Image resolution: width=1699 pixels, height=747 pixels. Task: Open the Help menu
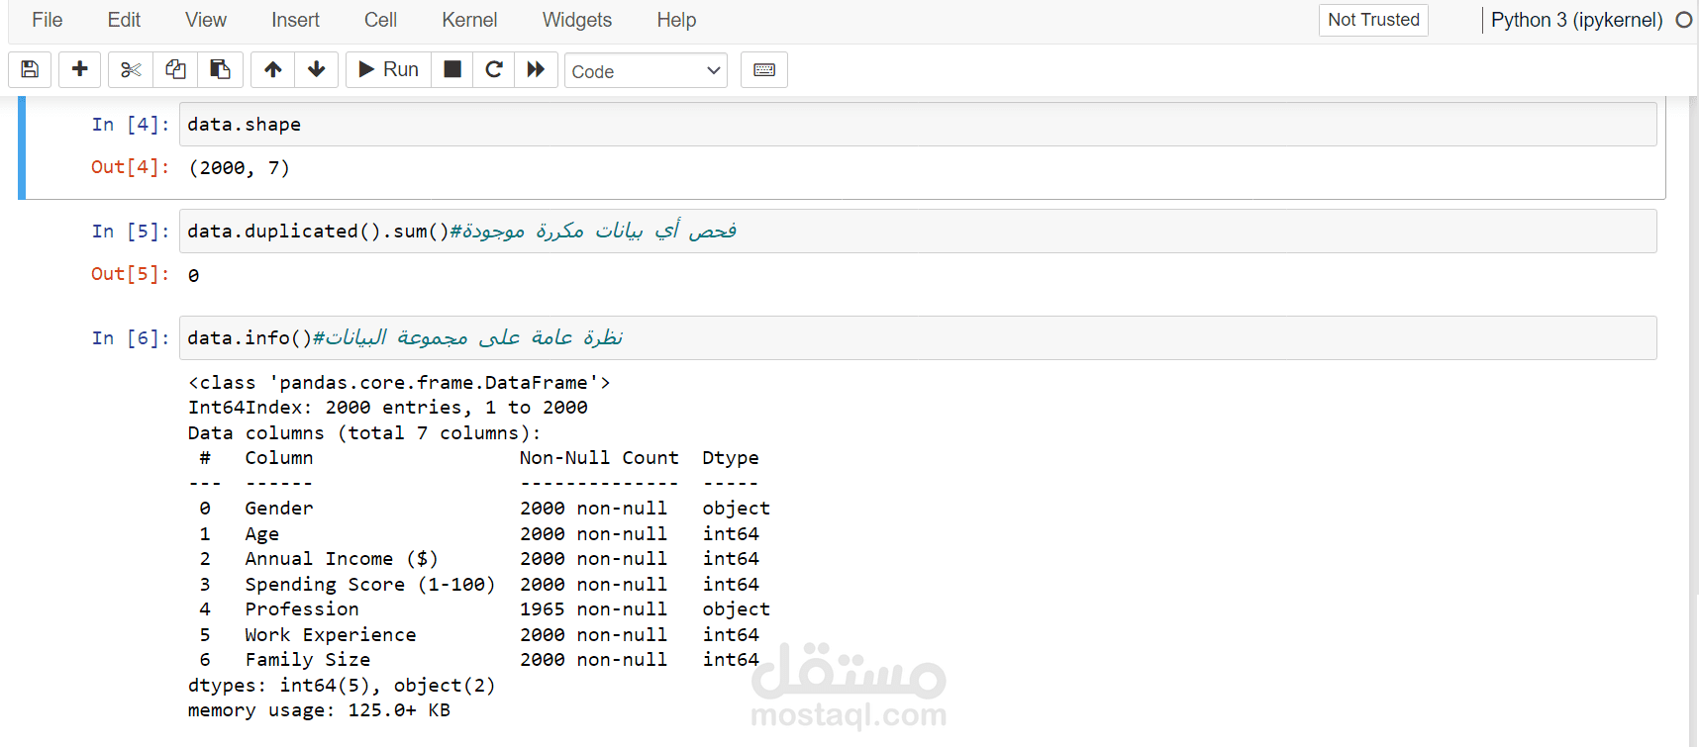(676, 20)
